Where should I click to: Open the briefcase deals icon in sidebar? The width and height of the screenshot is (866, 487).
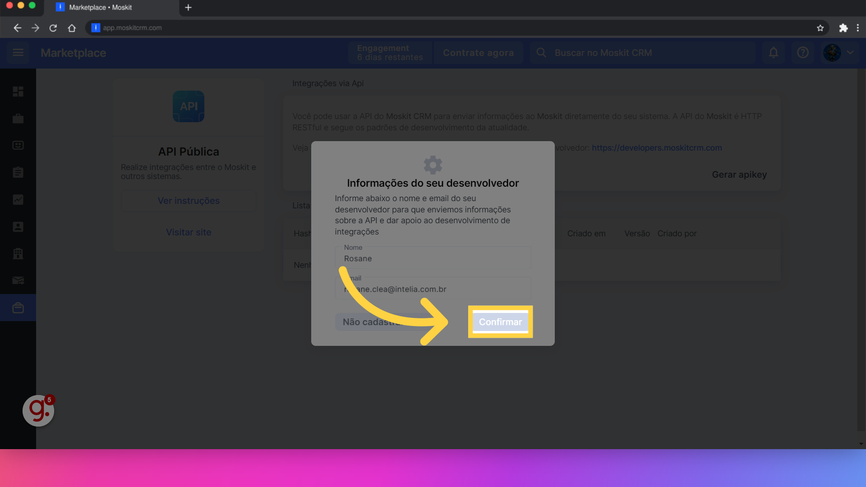point(18,119)
